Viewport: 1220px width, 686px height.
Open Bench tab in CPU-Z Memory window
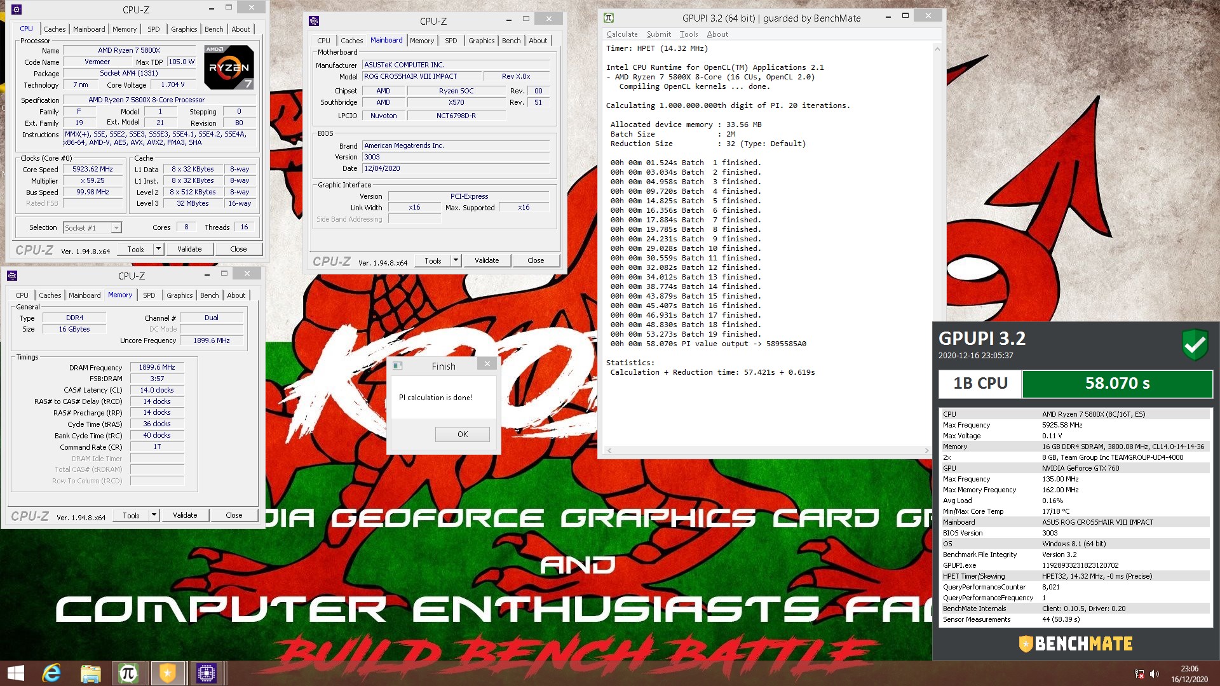pyautogui.click(x=210, y=295)
